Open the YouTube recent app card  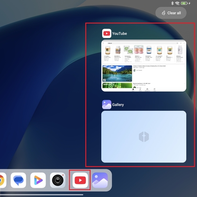(x=144, y=66)
